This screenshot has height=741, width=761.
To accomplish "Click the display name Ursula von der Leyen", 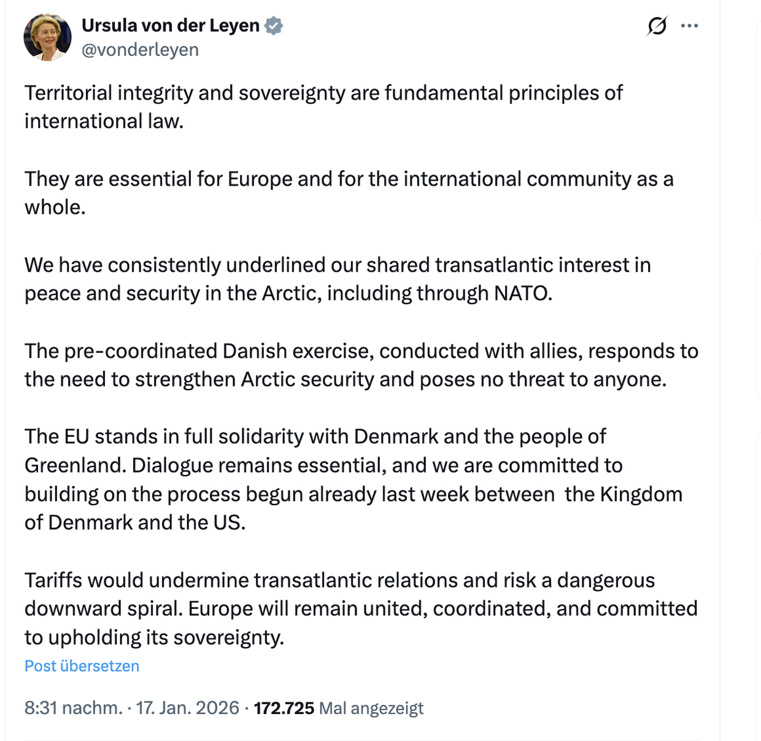I will [x=171, y=26].
